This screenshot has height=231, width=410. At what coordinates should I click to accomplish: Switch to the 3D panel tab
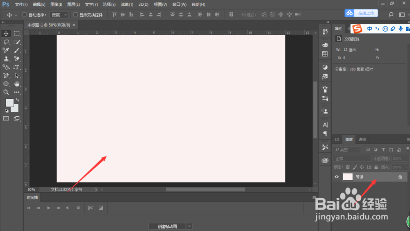(337, 140)
